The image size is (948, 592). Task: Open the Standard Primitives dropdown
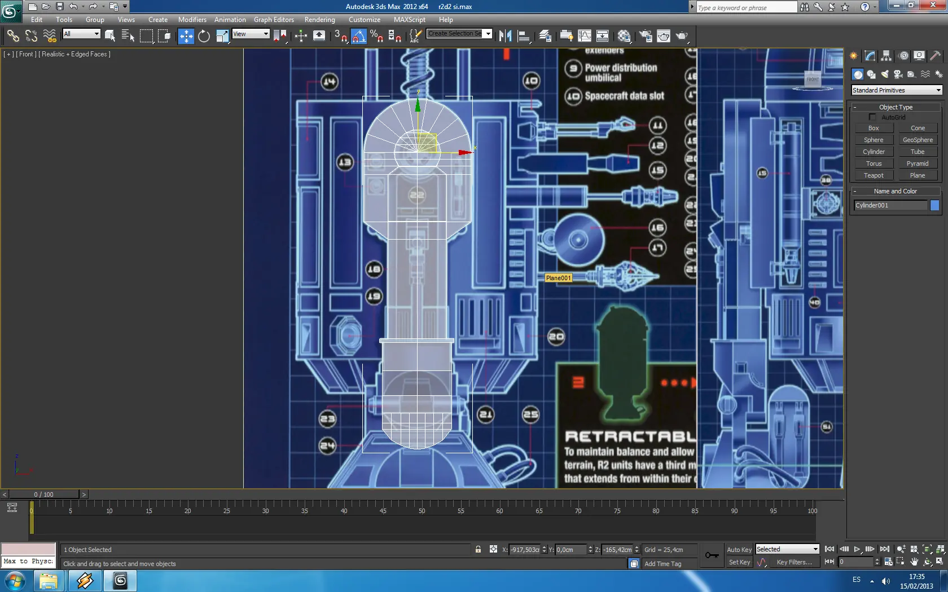point(897,90)
